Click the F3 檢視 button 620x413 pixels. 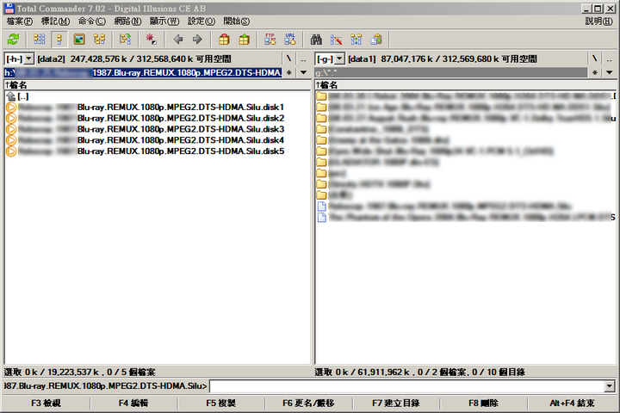pyautogui.click(x=46, y=404)
